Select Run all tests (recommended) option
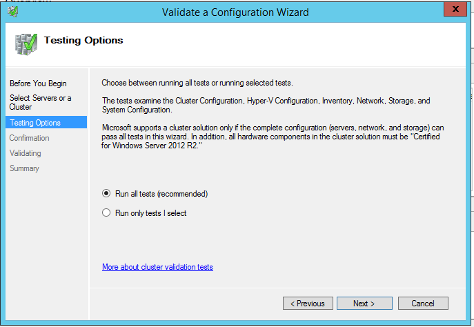The width and height of the screenshot is (474, 327). pyautogui.click(x=106, y=194)
